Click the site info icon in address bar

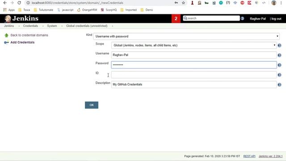click(x=28, y=3)
